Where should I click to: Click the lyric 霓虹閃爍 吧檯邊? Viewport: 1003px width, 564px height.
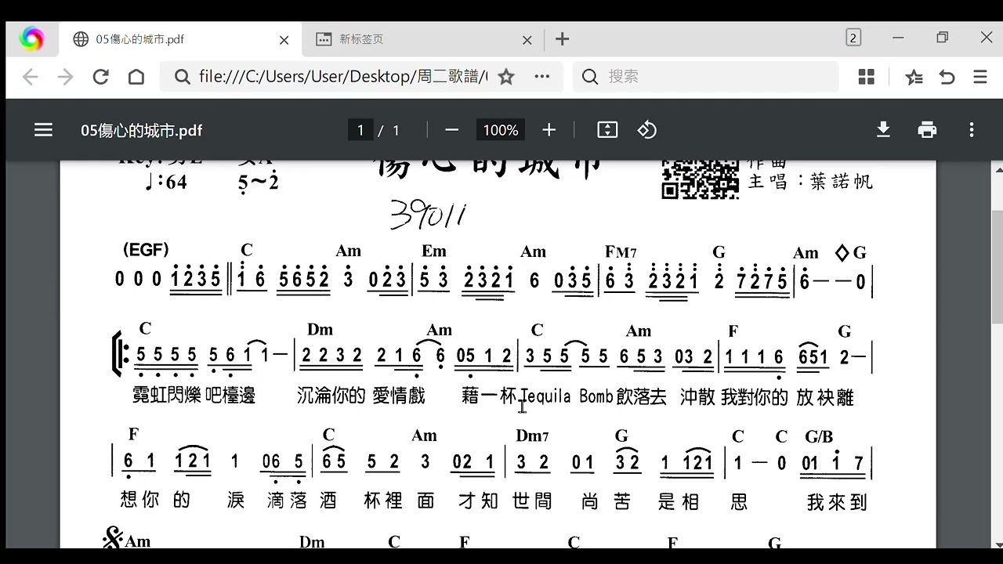coord(194,396)
